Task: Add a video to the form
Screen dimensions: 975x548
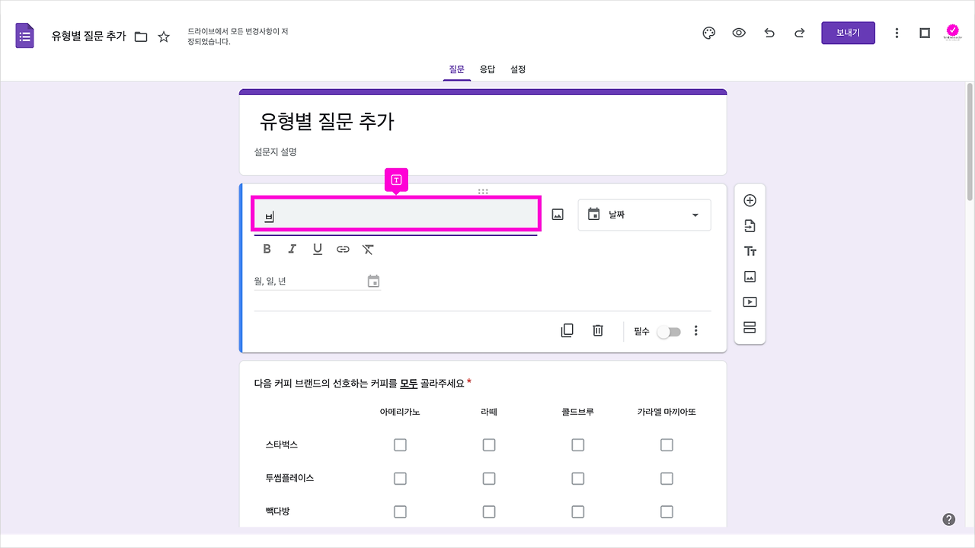Action: tap(750, 301)
